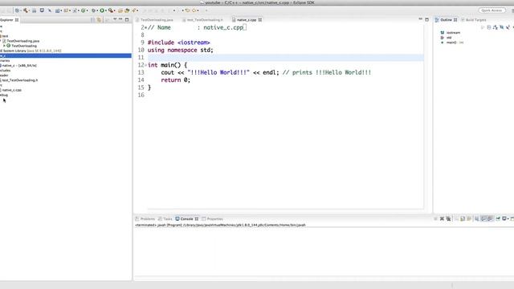
Task: Select test_TestOverloading.h in Explorer tree
Action: tap(19, 80)
